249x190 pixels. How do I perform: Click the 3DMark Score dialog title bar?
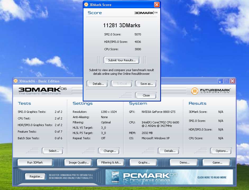122,4
